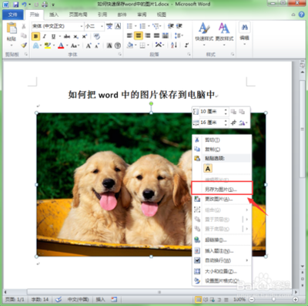Click the zoom out minus button
Screen dimensions: 308x306
252,300
